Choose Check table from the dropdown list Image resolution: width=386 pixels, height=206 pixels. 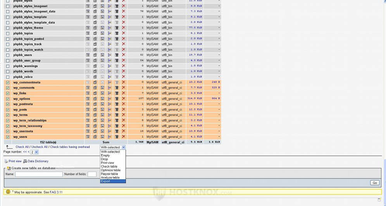[x=113, y=167]
